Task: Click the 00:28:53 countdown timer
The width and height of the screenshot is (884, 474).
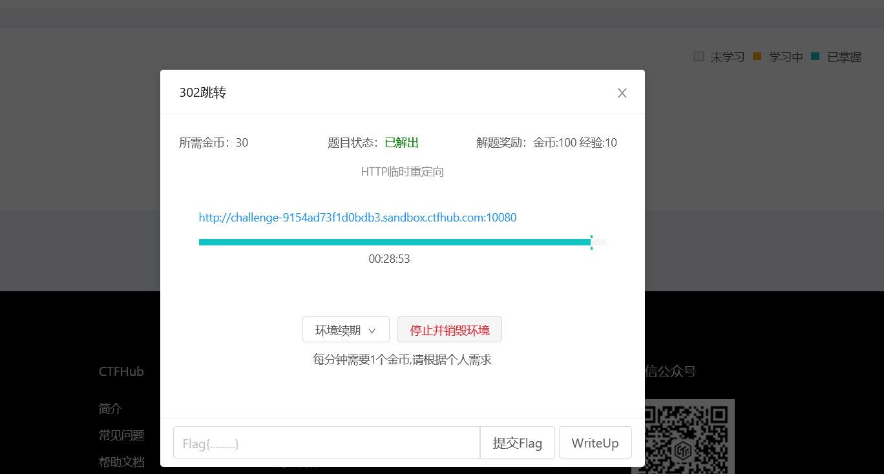Action: pyautogui.click(x=390, y=258)
